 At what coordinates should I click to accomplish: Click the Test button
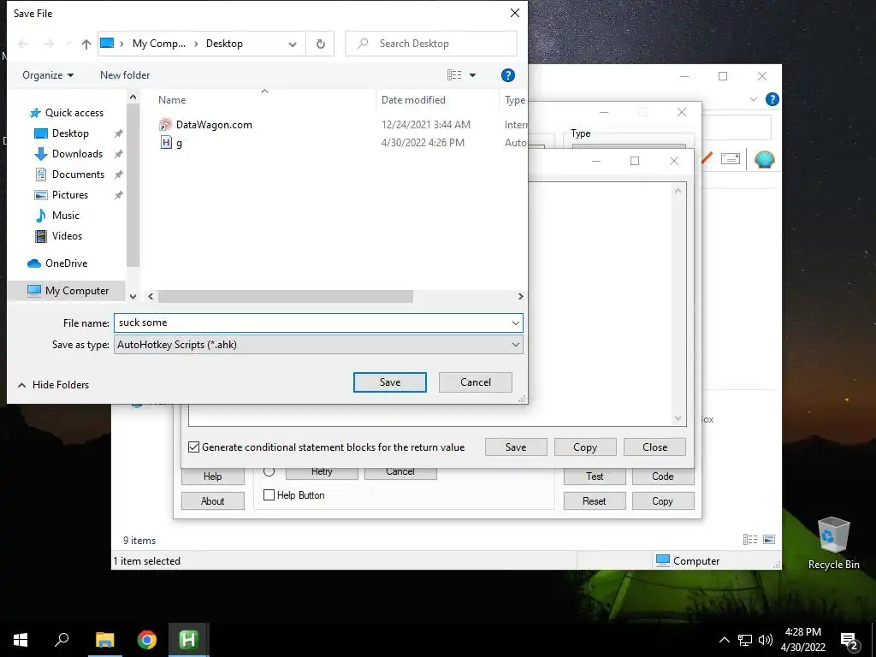tap(595, 476)
